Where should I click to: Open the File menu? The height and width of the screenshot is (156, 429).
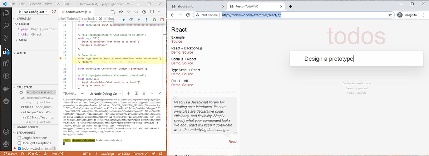(x=14, y=4)
